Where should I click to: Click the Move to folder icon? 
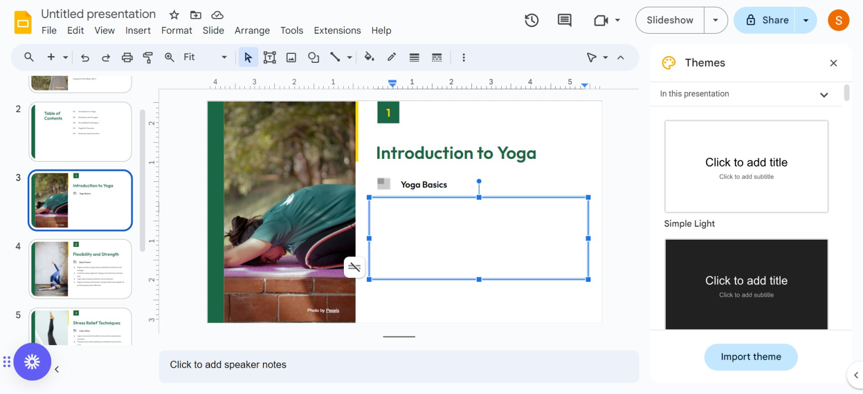pyautogui.click(x=196, y=15)
